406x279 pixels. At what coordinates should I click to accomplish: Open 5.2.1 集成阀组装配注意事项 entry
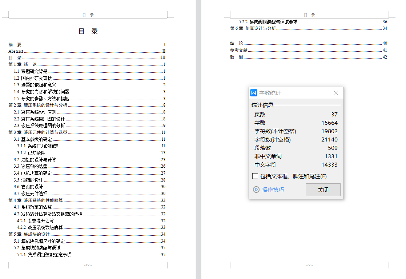coord(91,255)
